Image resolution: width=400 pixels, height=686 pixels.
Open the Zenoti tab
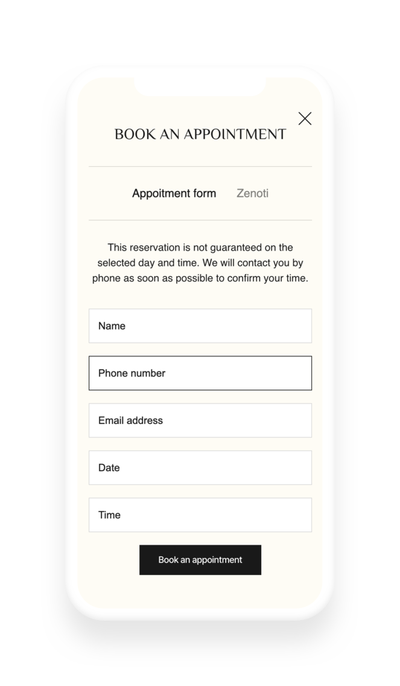[252, 193]
